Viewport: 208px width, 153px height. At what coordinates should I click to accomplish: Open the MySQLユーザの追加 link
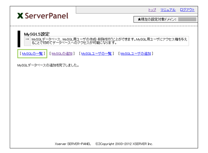coord(136,54)
